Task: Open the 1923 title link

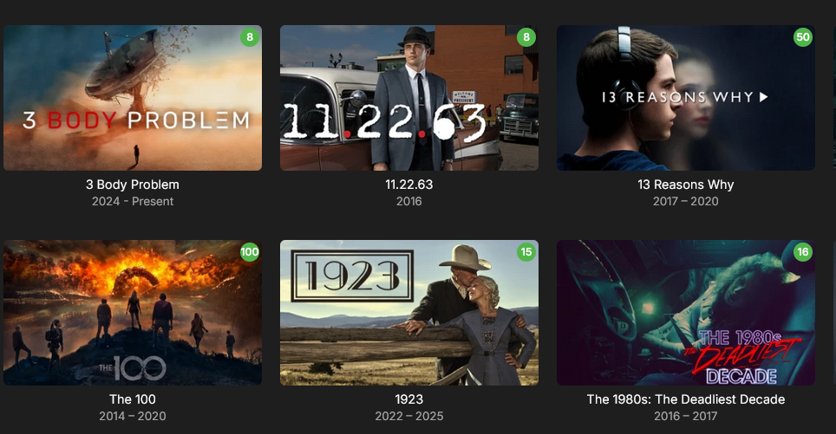Action: point(409,399)
